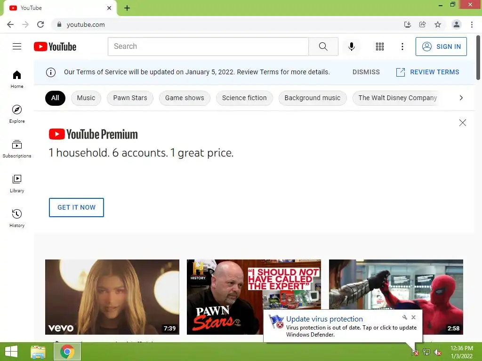Select the Background music chip

coord(313,98)
